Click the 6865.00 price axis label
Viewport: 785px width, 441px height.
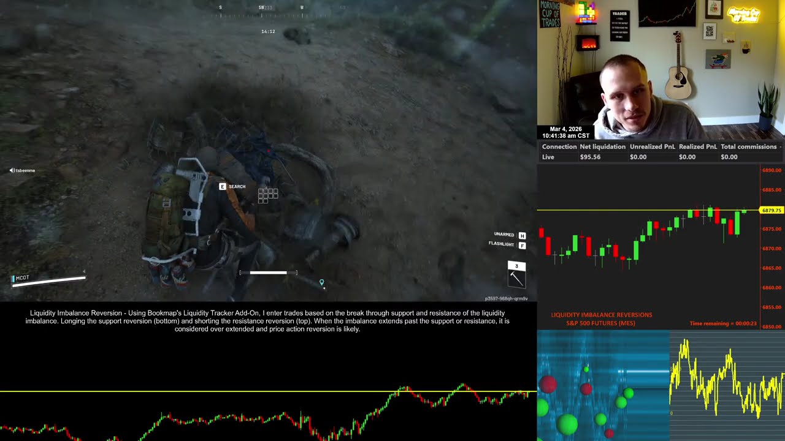(772, 268)
